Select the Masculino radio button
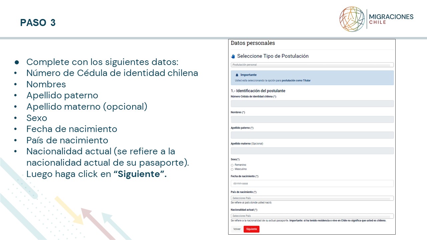427x240 pixels. [x=232, y=169]
